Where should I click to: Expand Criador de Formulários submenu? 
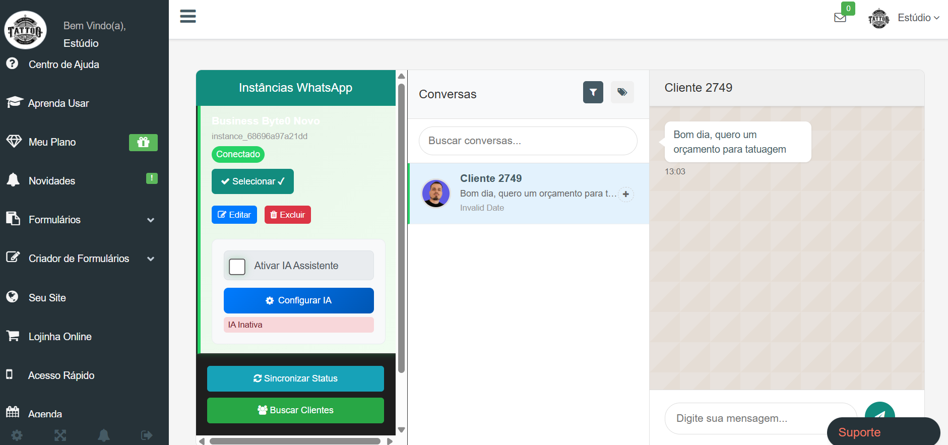84,259
